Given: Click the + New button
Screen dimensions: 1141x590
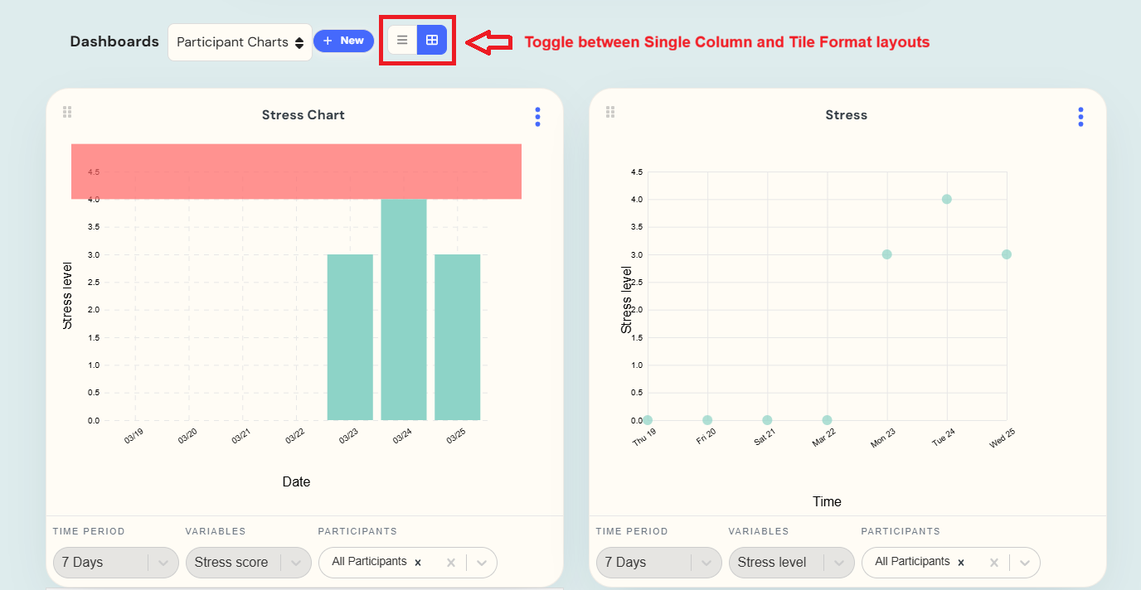Looking at the screenshot, I should point(343,40).
